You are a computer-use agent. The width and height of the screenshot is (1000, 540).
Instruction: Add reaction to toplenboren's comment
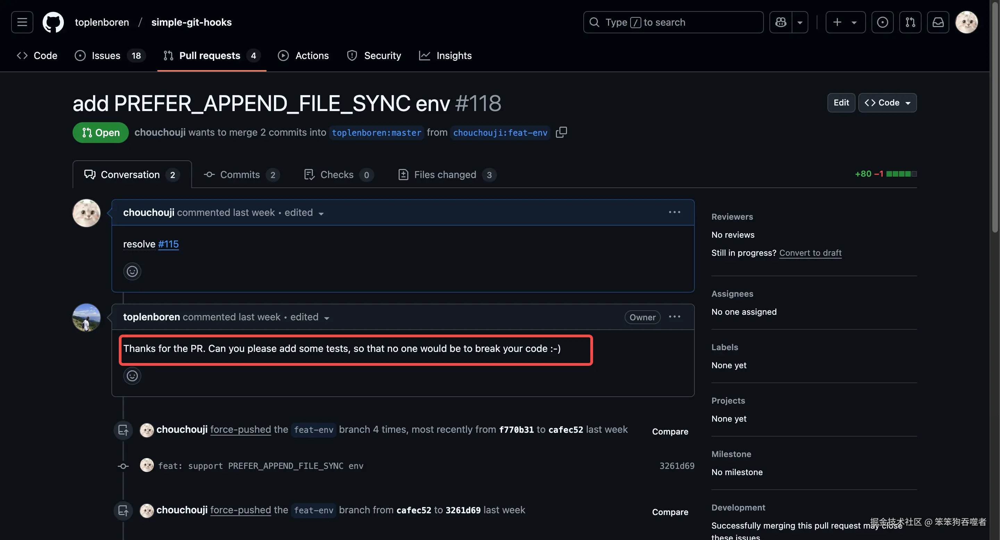tap(132, 376)
